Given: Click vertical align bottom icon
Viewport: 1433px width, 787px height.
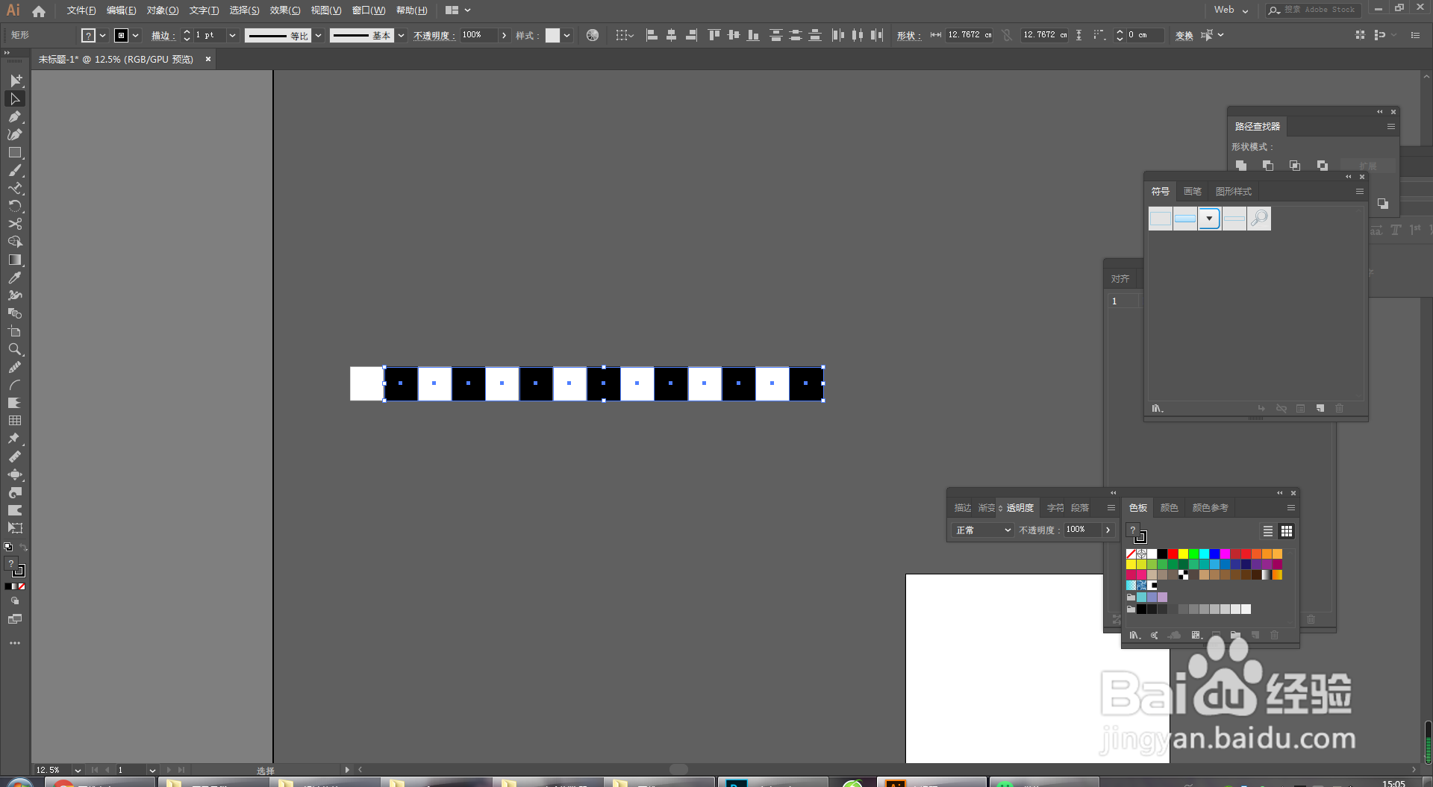Looking at the screenshot, I should (753, 35).
